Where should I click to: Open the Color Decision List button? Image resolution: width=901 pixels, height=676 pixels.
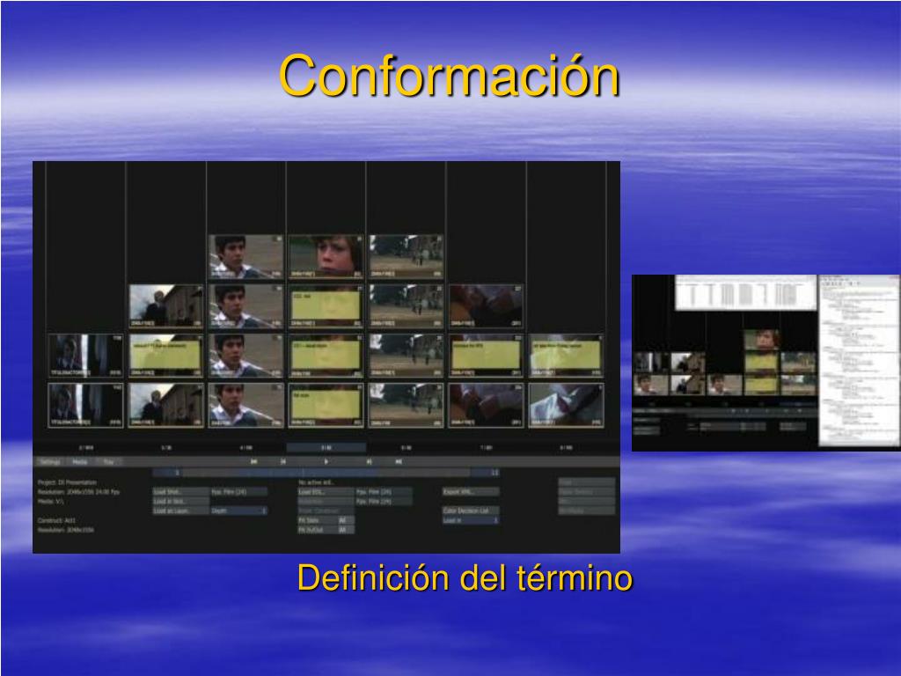(x=470, y=511)
